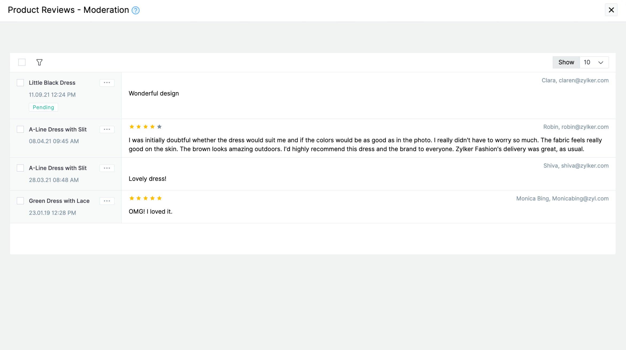Click the star rating on Robin's review

(x=145, y=127)
